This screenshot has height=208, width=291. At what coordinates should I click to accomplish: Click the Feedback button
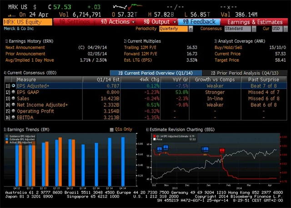(200, 22)
